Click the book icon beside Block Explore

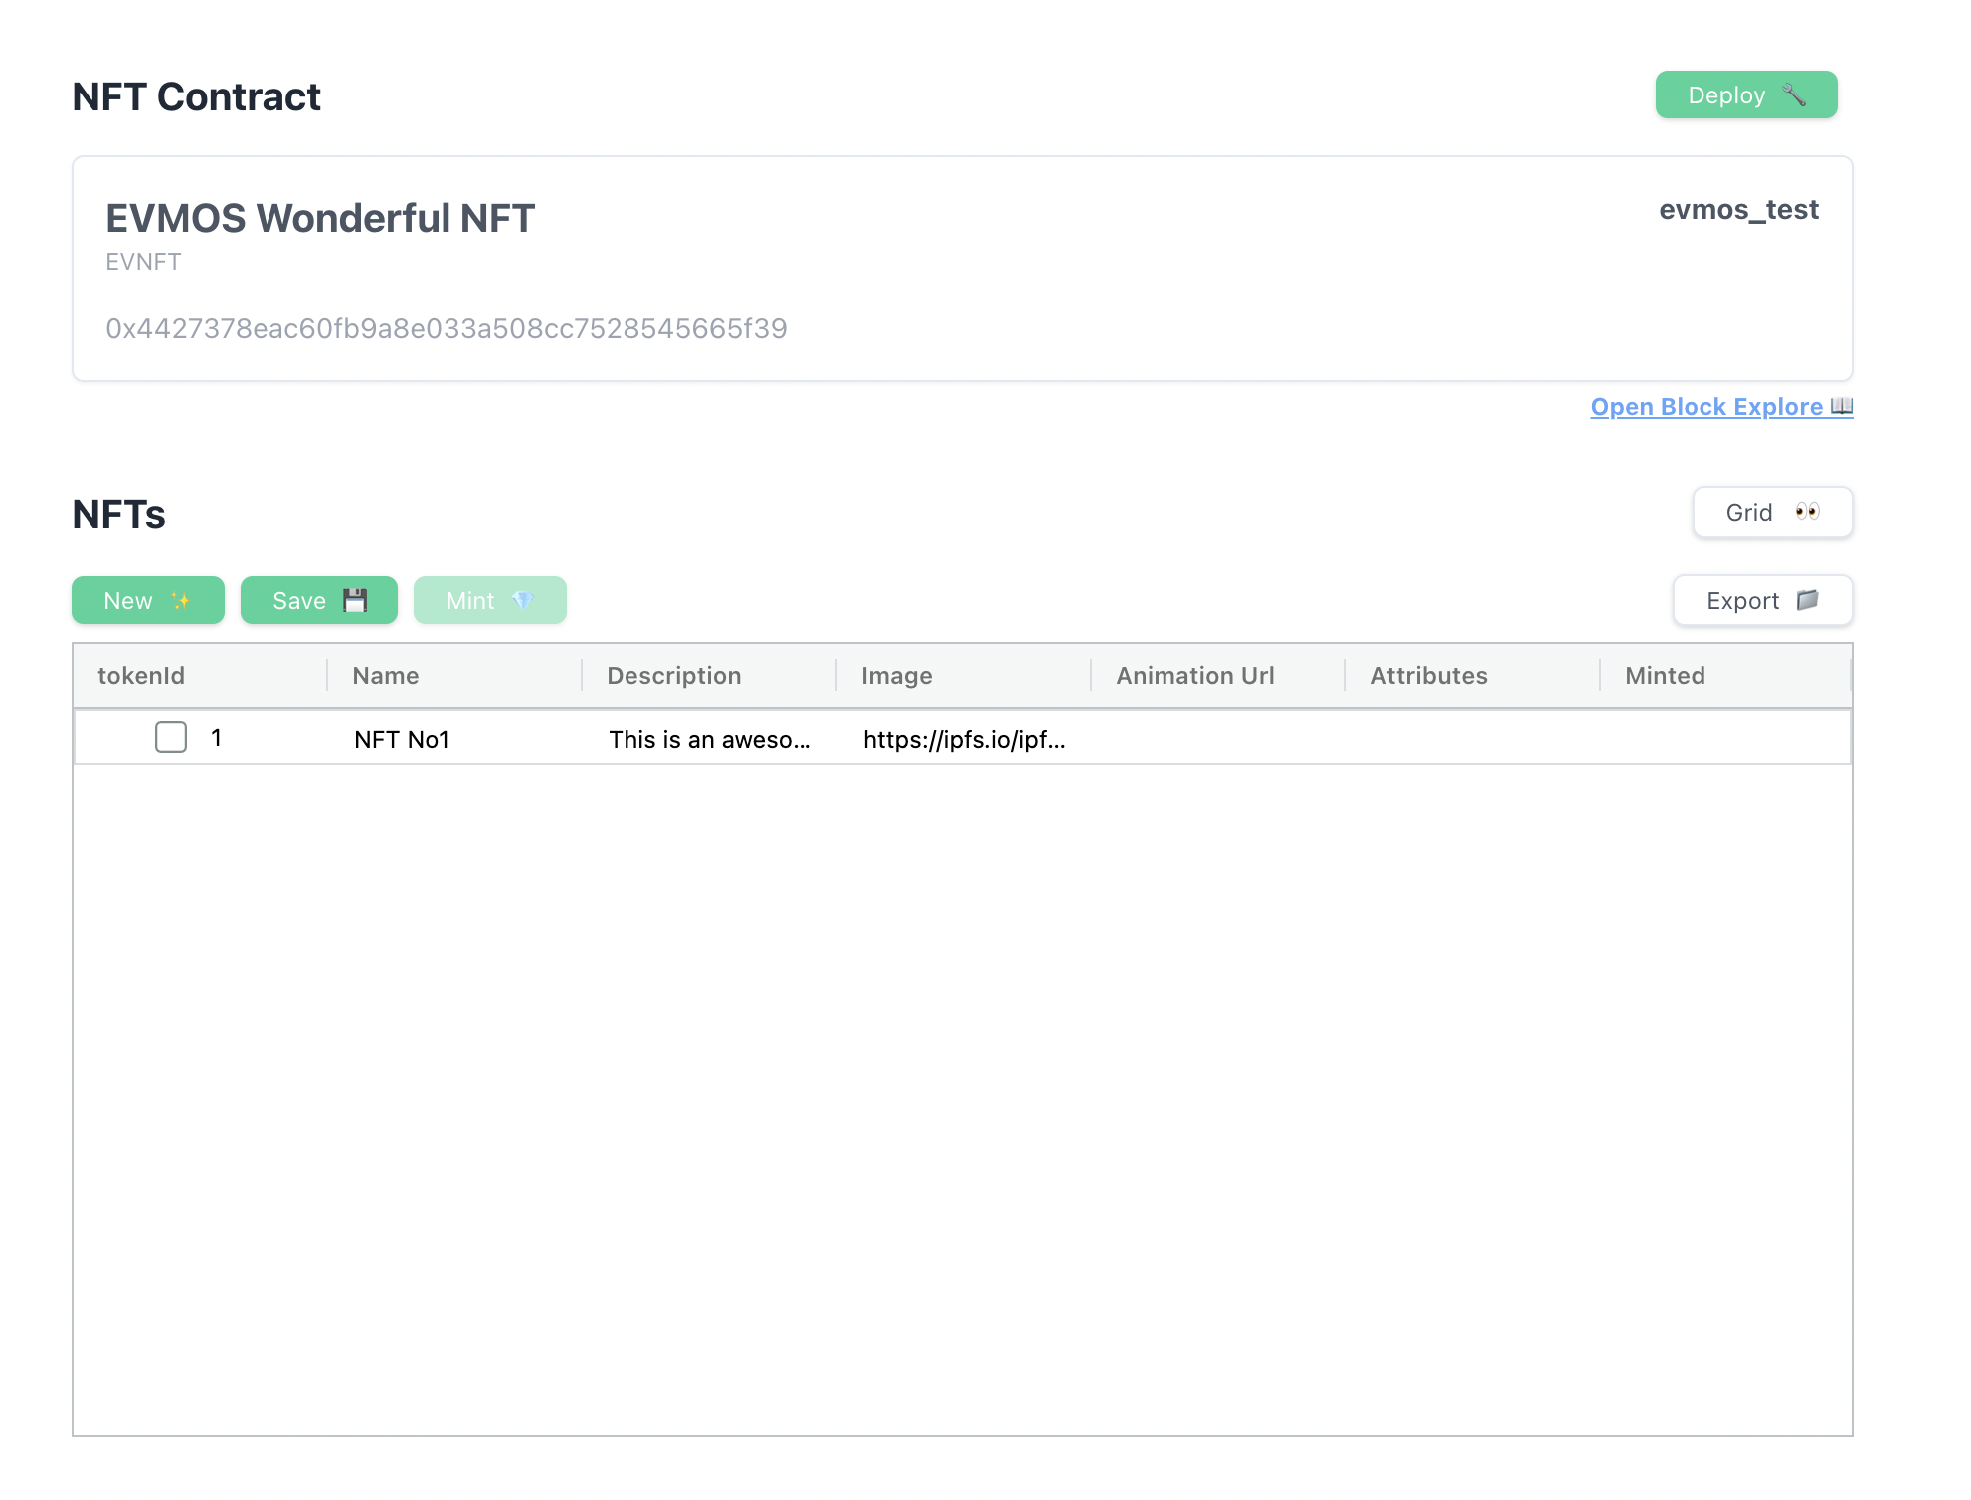pyautogui.click(x=1842, y=406)
